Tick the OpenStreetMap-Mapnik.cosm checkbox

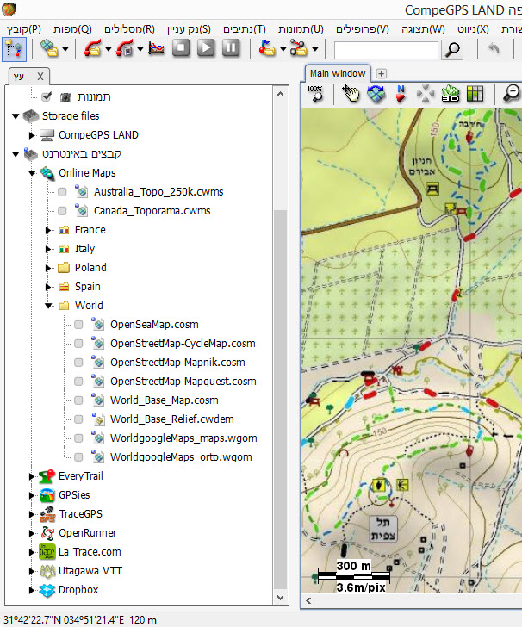pyautogui.click(x=78, y=363)
